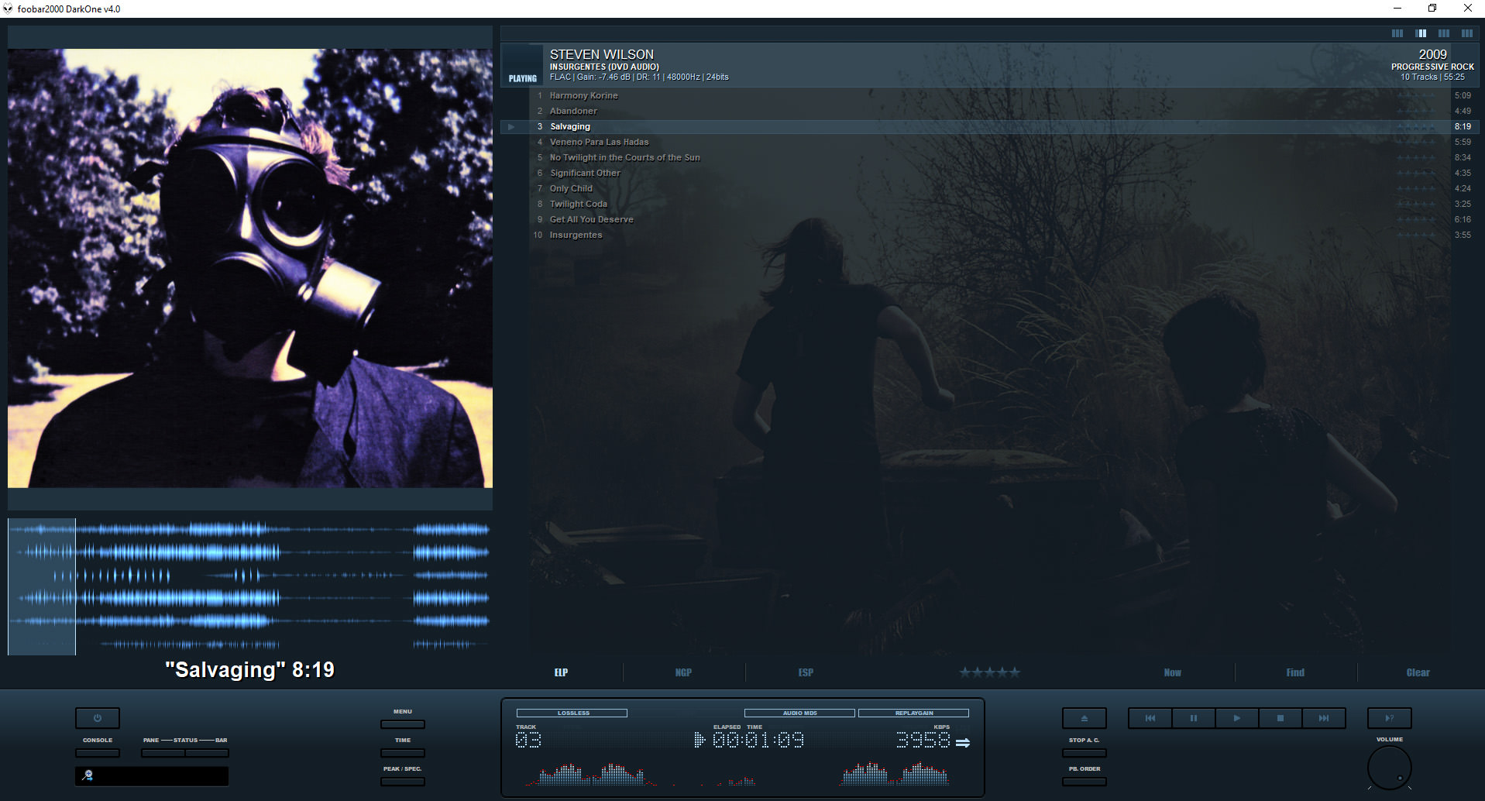Click the AUDIO MD5 indicator
Image resolution: width=1485 pixels, height=801 pixels.
pyautogui.click(x=799, y=713)
